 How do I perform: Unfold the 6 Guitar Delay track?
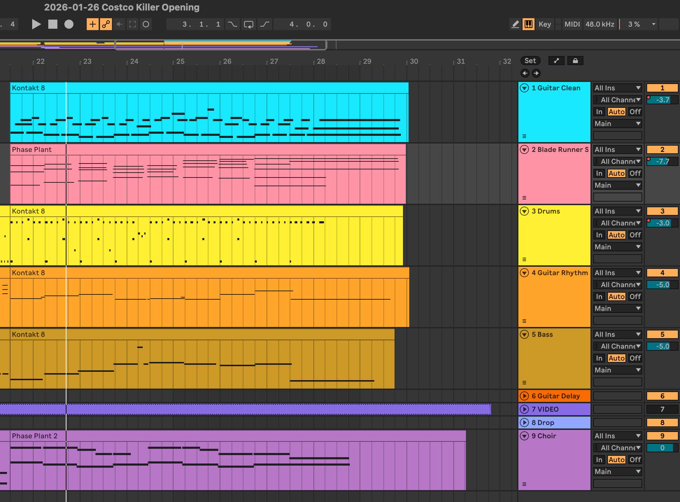coord(524,396)
